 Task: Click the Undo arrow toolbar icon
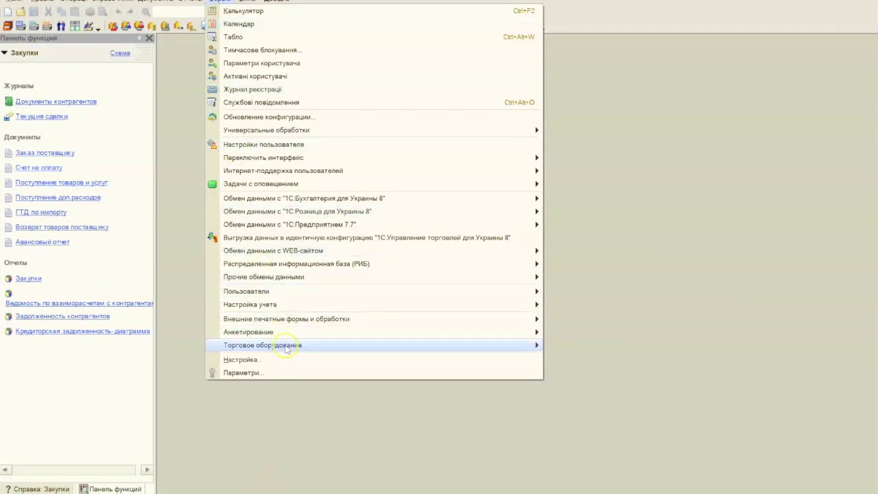click(119, 12)
